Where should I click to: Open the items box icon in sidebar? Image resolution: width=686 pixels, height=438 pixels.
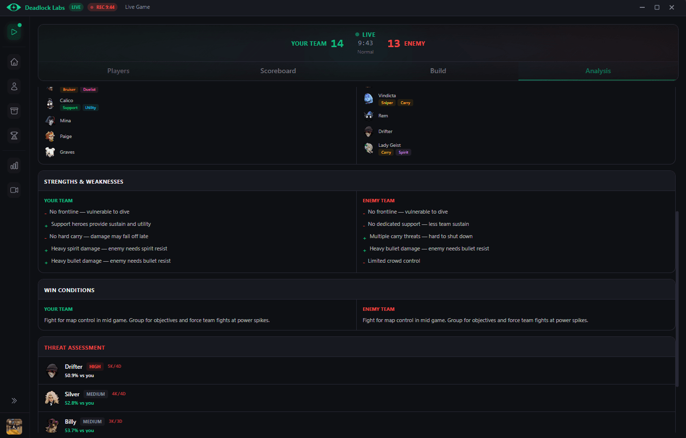[14, 111]
